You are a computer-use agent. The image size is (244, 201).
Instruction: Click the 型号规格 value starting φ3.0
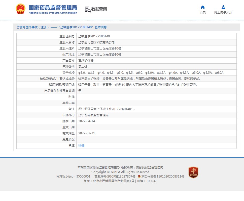151,73
